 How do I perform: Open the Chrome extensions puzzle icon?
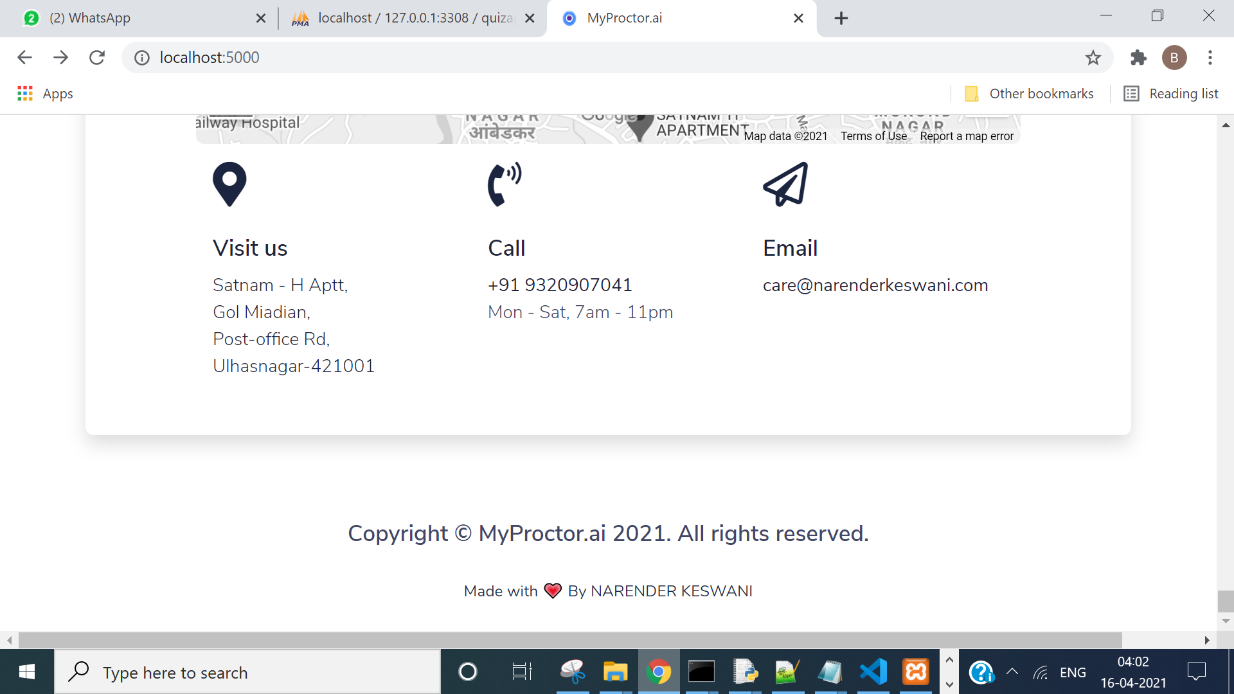pyautogui.click(x=1138, y=58)
